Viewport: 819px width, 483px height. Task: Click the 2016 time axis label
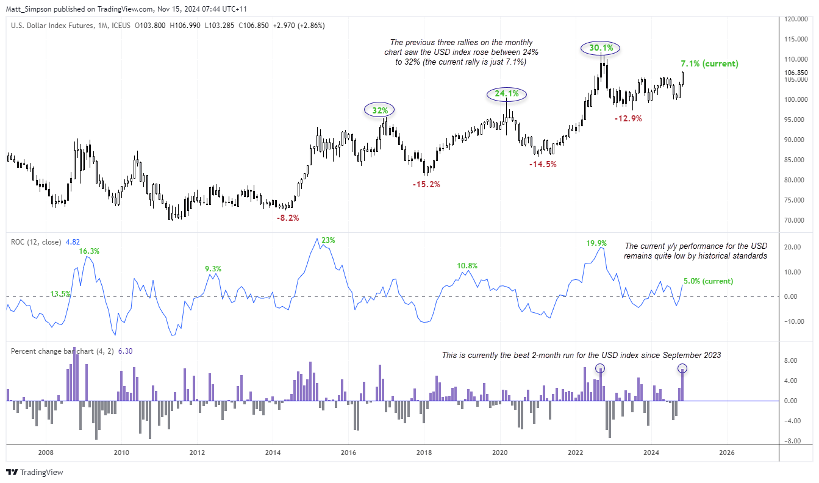(x=348, y=453)
